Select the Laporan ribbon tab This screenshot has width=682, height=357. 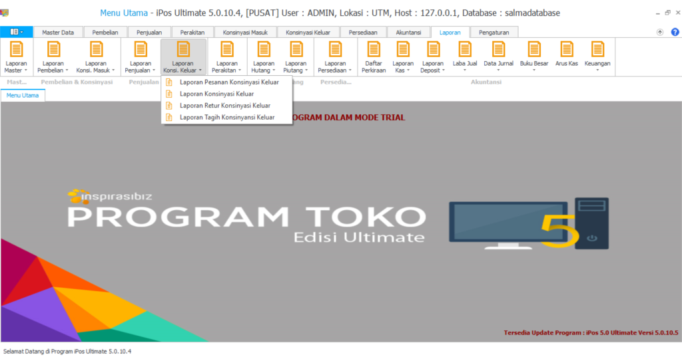tap(450, 32)
